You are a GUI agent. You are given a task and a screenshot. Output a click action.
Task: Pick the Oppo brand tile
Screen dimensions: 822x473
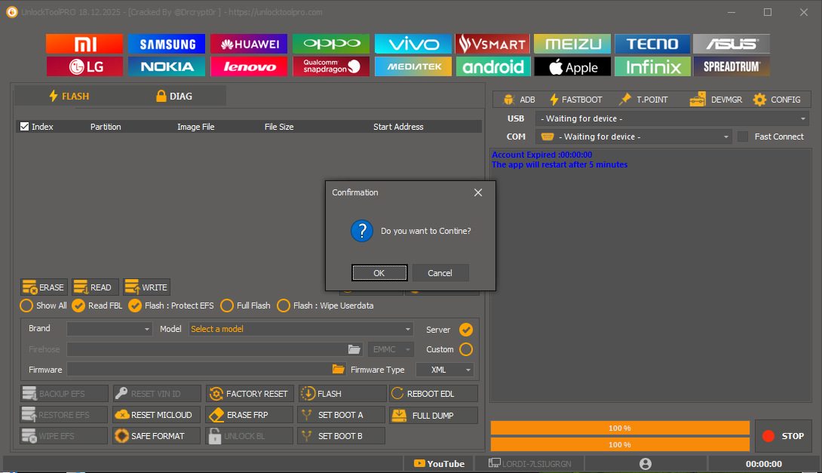coord(331,44)
